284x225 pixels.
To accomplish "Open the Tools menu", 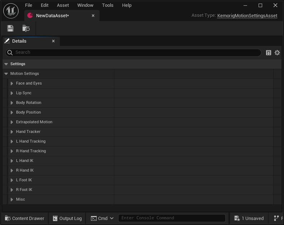I will (107, 5).
